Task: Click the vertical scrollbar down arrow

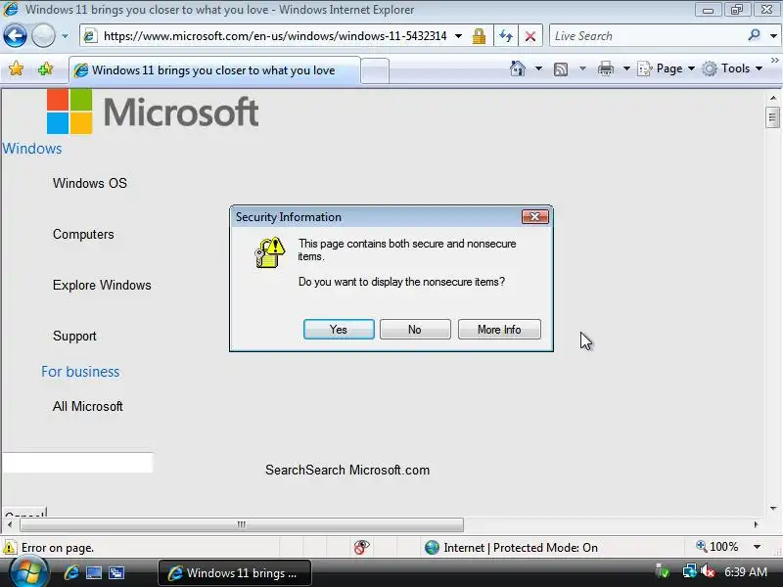Action: (772, 509)
